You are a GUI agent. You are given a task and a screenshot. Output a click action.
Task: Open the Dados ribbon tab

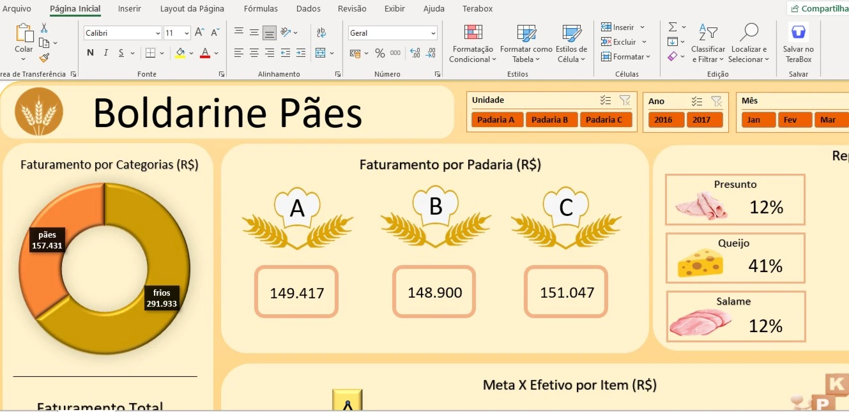point(308,8)
